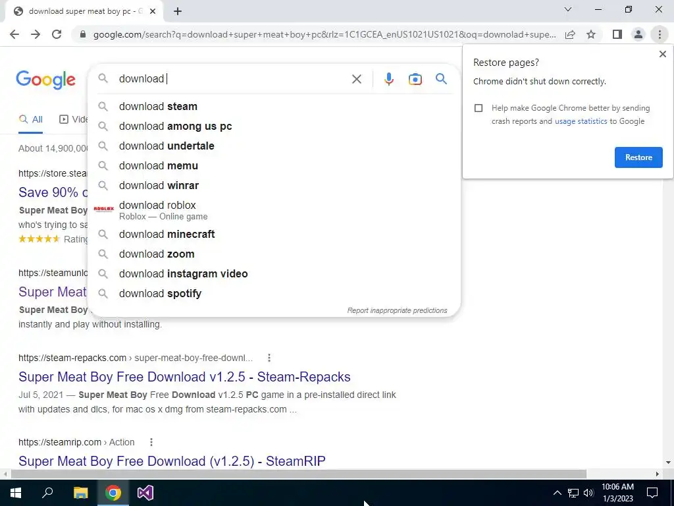Click the Chrome taskbar icon
Image resolution: width=674 pixels, height=506 pixels.
click(x=113, y=493)
